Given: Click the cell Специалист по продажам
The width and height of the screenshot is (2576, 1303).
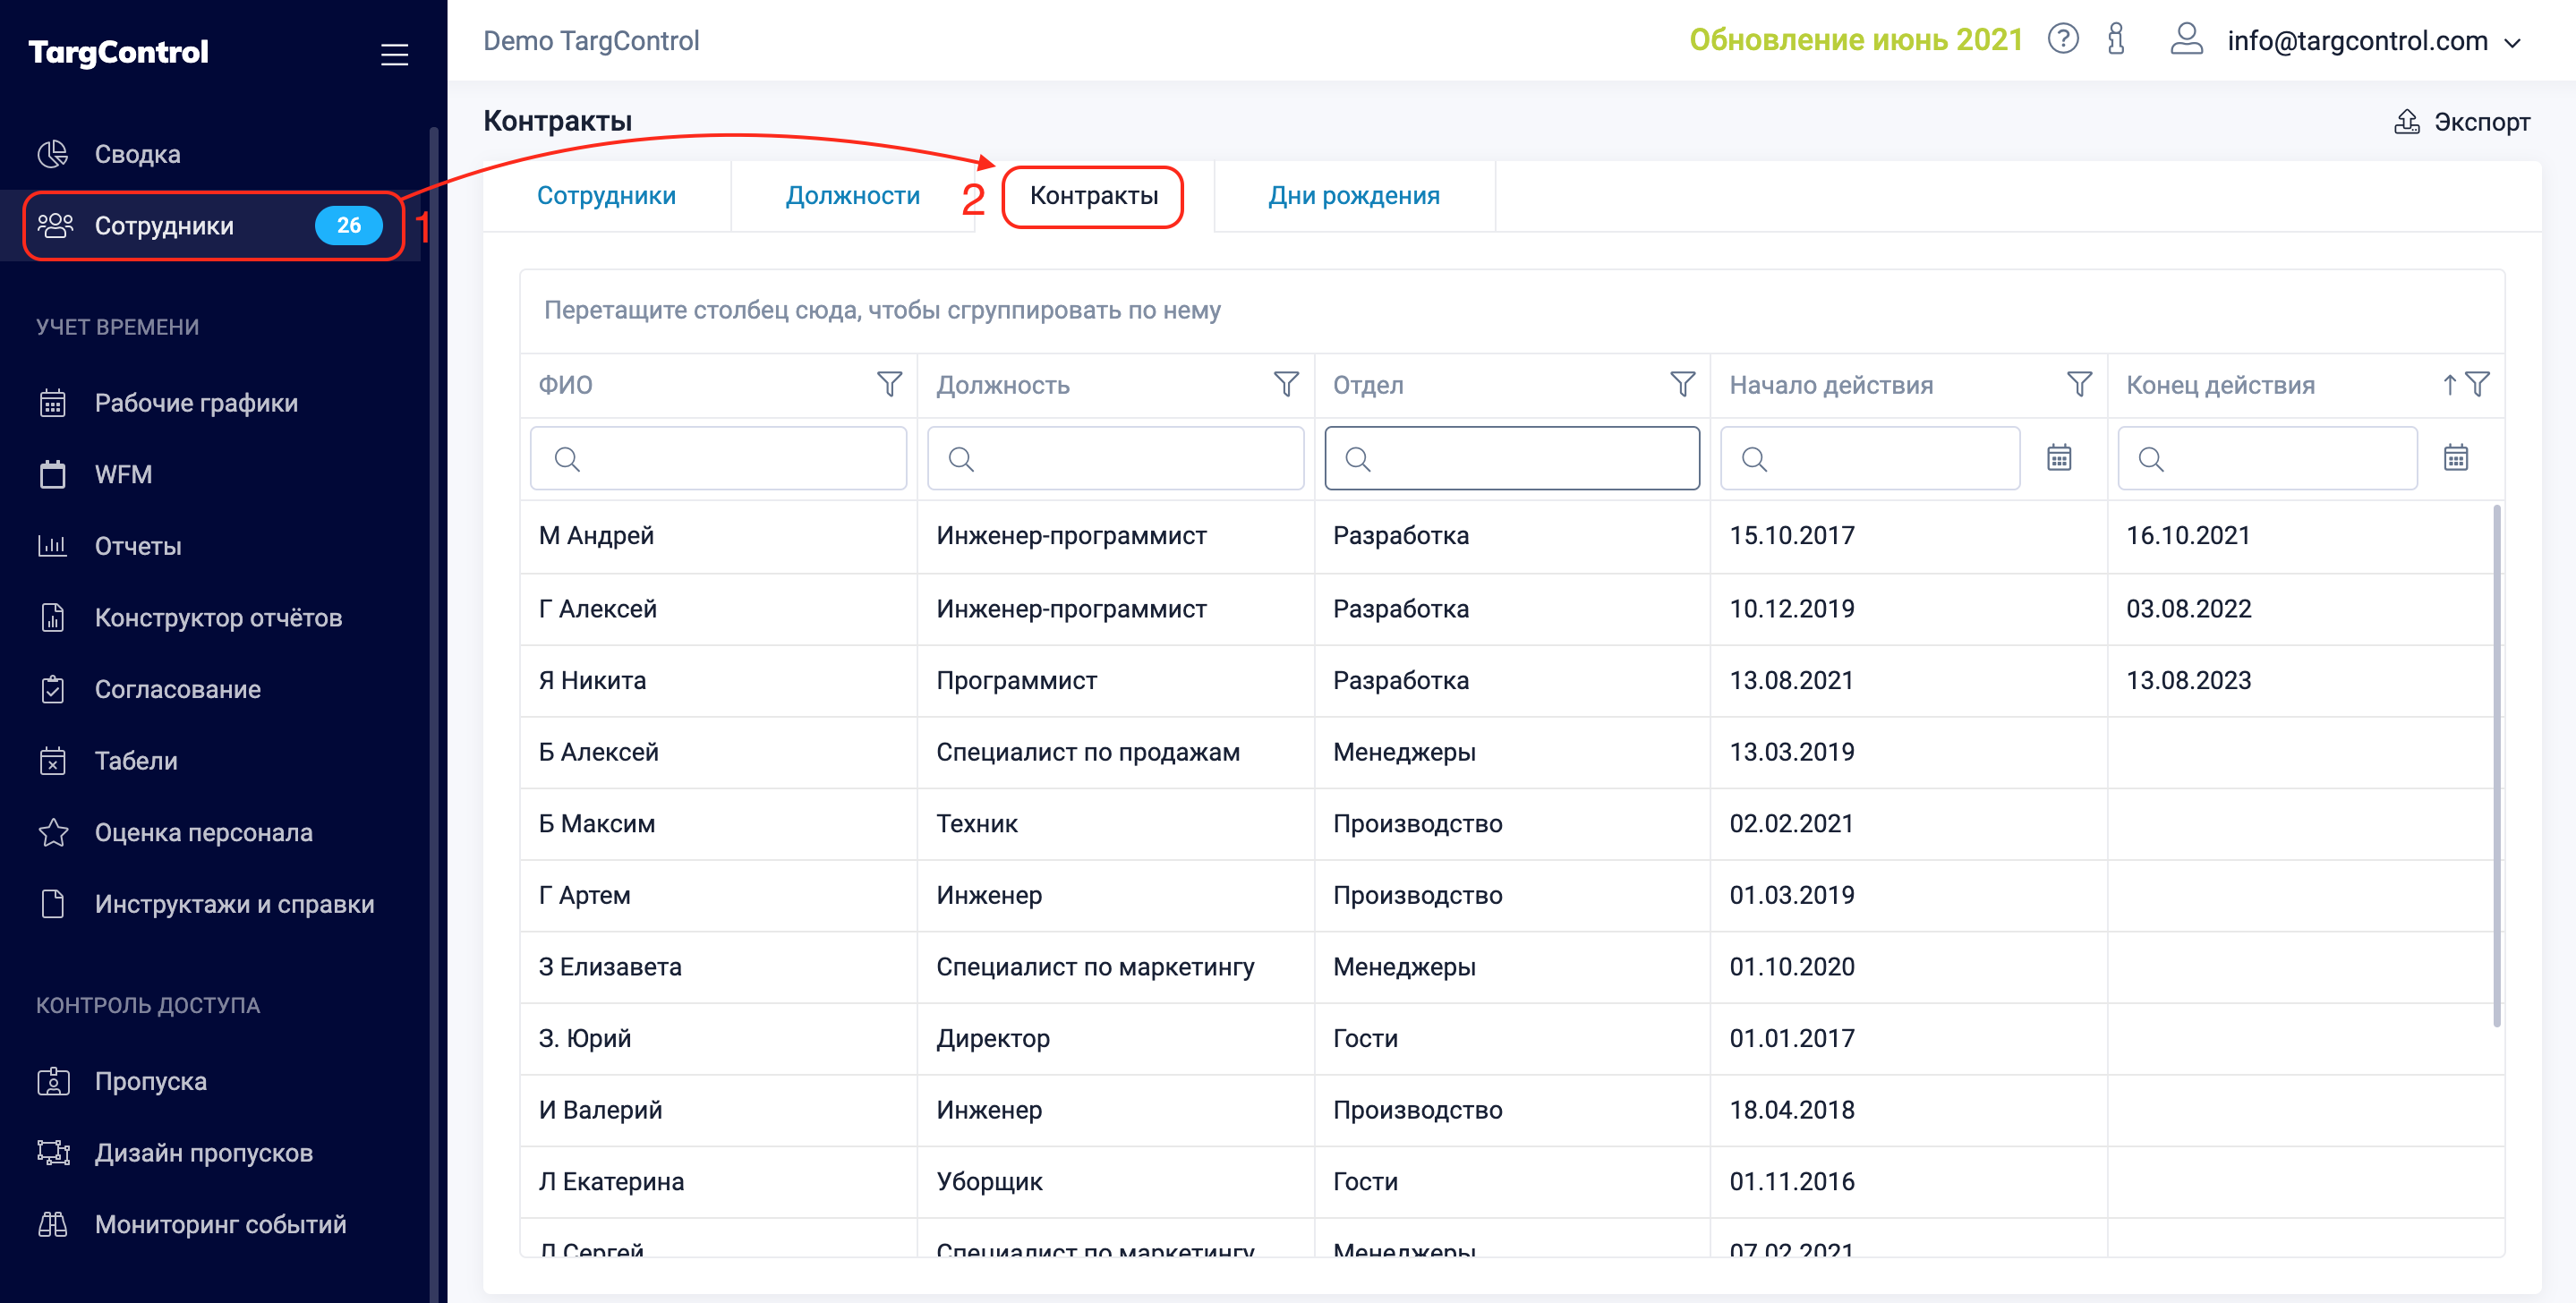Looking at the screenshot, I should click(1087, 752).
